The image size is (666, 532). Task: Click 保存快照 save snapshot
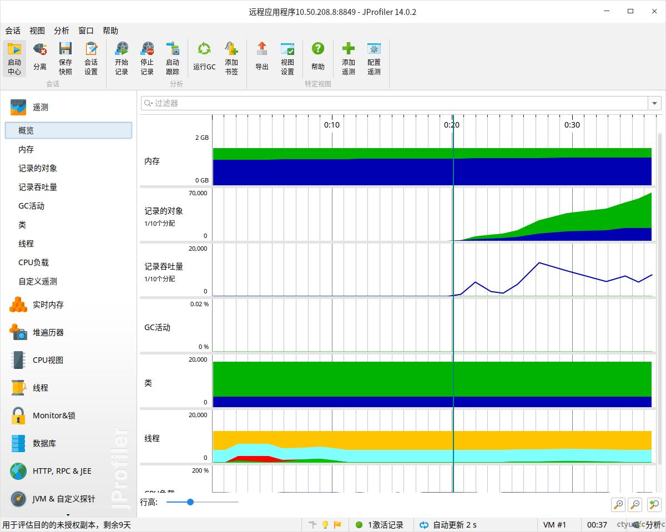click(65, 58)
